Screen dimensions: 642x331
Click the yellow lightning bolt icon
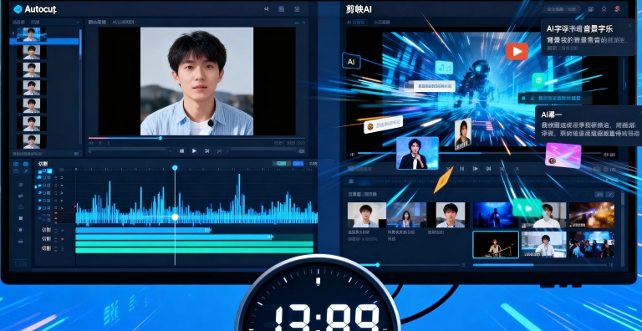[443, 180]
